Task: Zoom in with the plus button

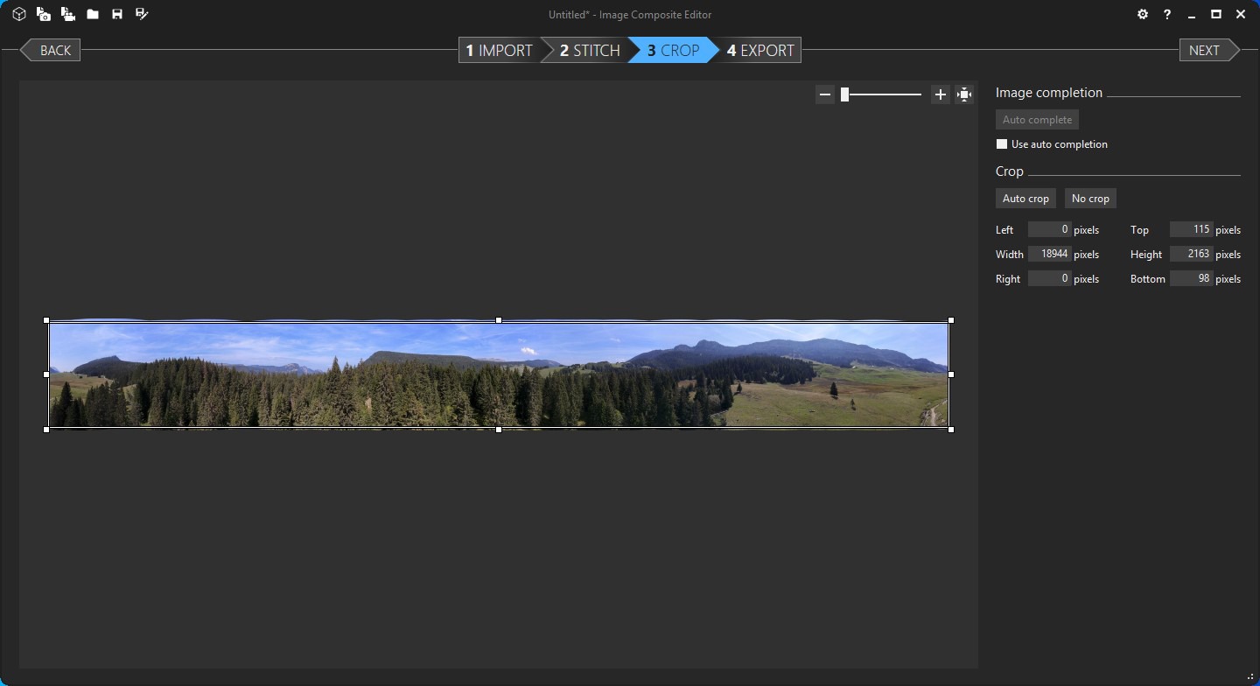Action: coord(941,94)
